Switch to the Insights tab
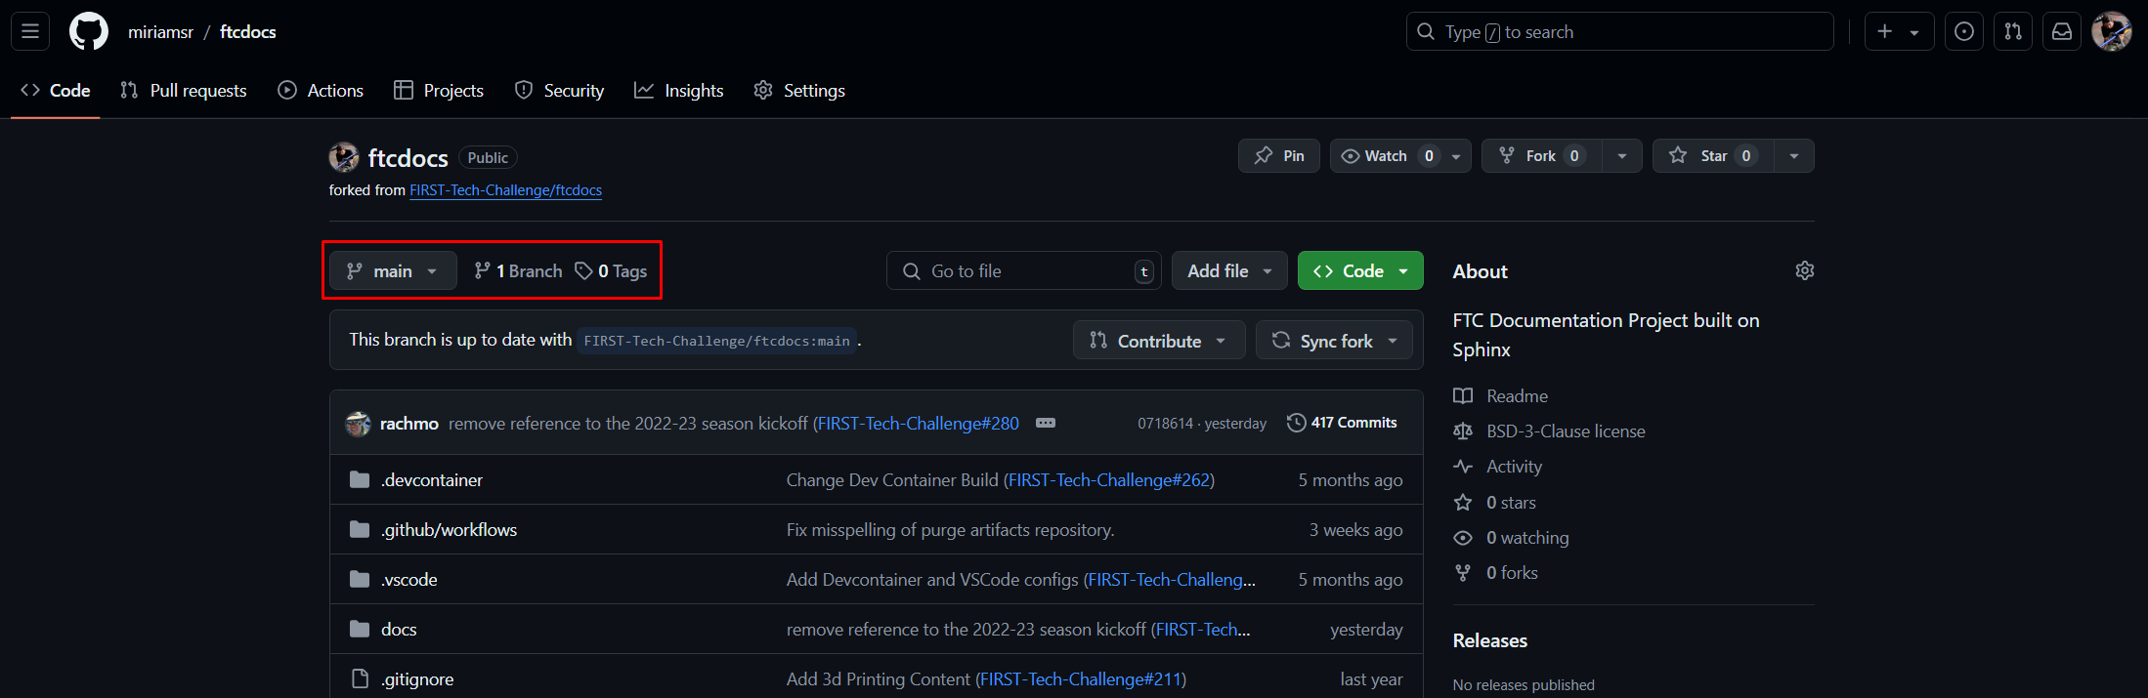The height and width of the screenshot is (698, 2148). click(679, 90)
